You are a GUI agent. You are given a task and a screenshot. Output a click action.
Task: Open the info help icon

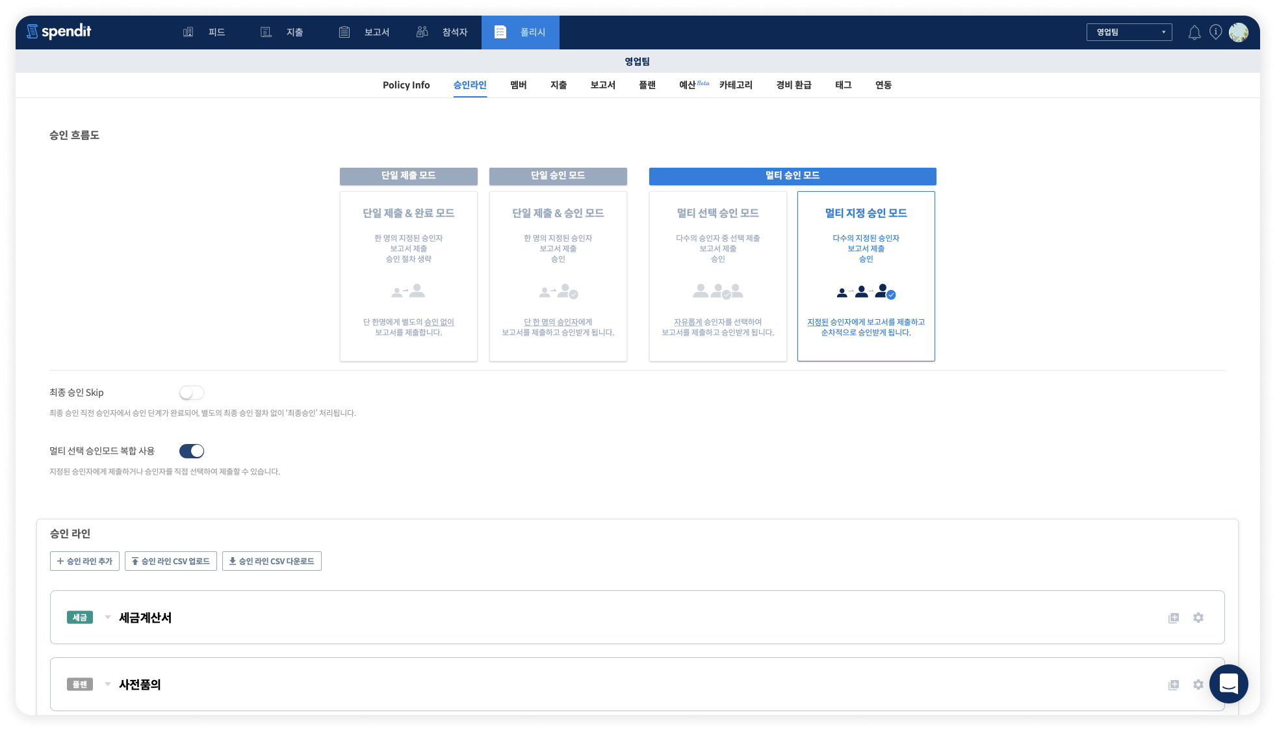coord(1215,32)
